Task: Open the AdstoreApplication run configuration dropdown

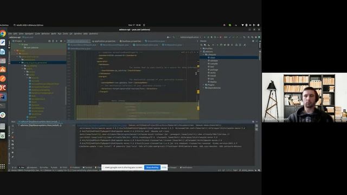Action: tap(190, 37)
